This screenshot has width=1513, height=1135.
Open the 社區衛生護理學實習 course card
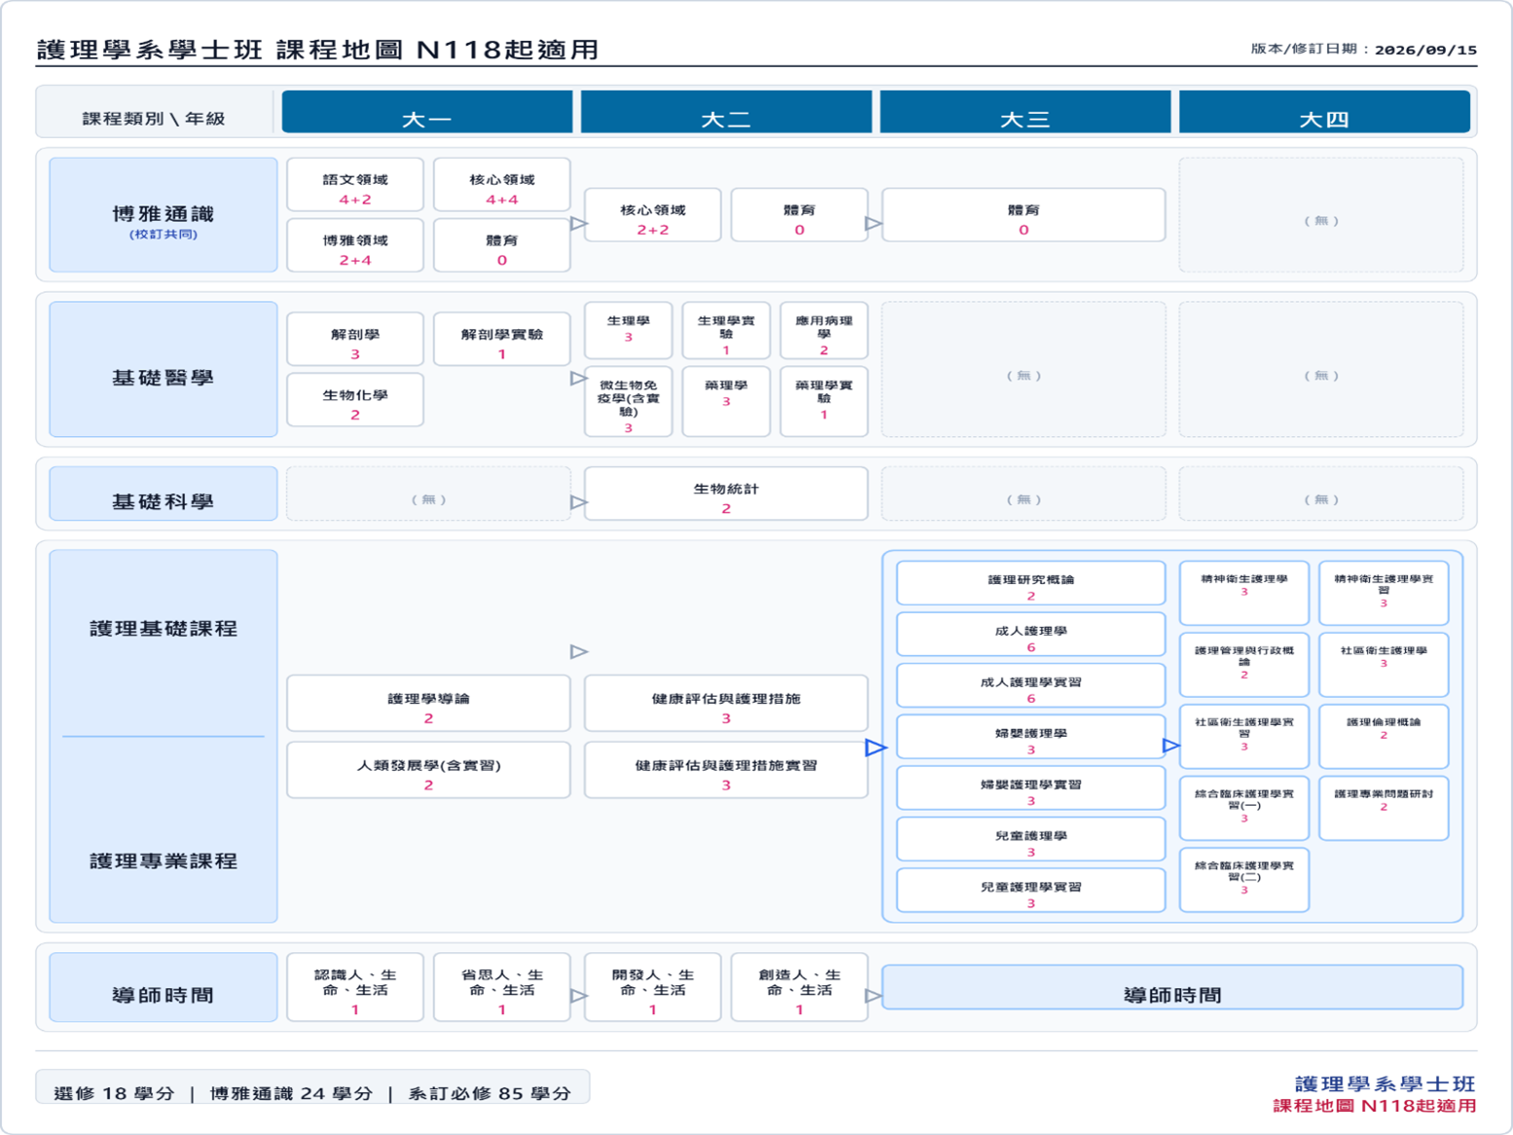1244,737
